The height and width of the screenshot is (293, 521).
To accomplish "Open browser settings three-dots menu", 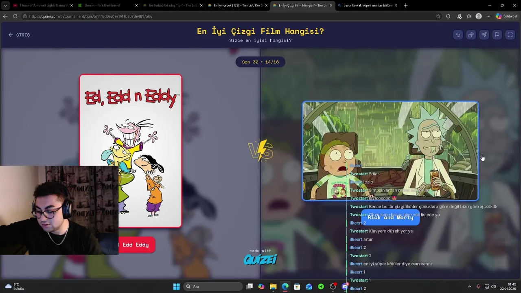I will pos(488,16).
